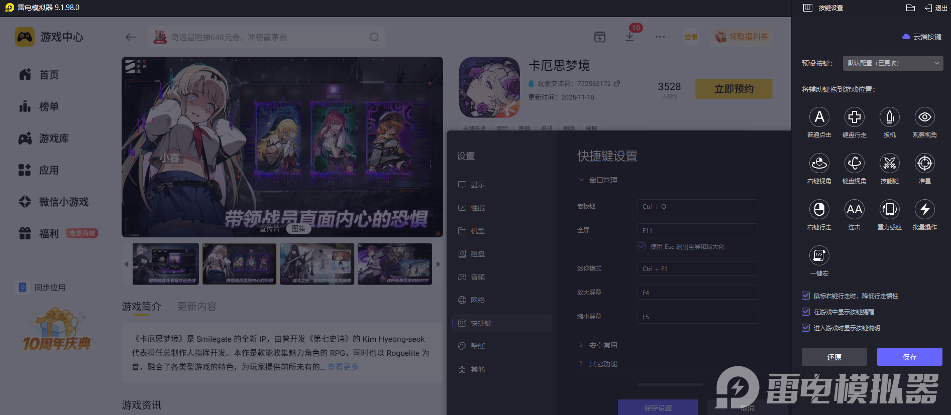Viewport: 951px width, 415px height.
Task: Expand the 其它功能 section
Action: 598,364
